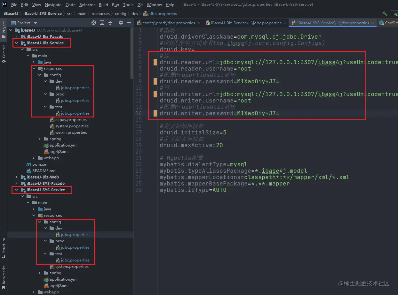Click Expand All icon in Project panel header
Image resolution: width=398 pixels, height=295 pixels.
[x=102, y=23]
